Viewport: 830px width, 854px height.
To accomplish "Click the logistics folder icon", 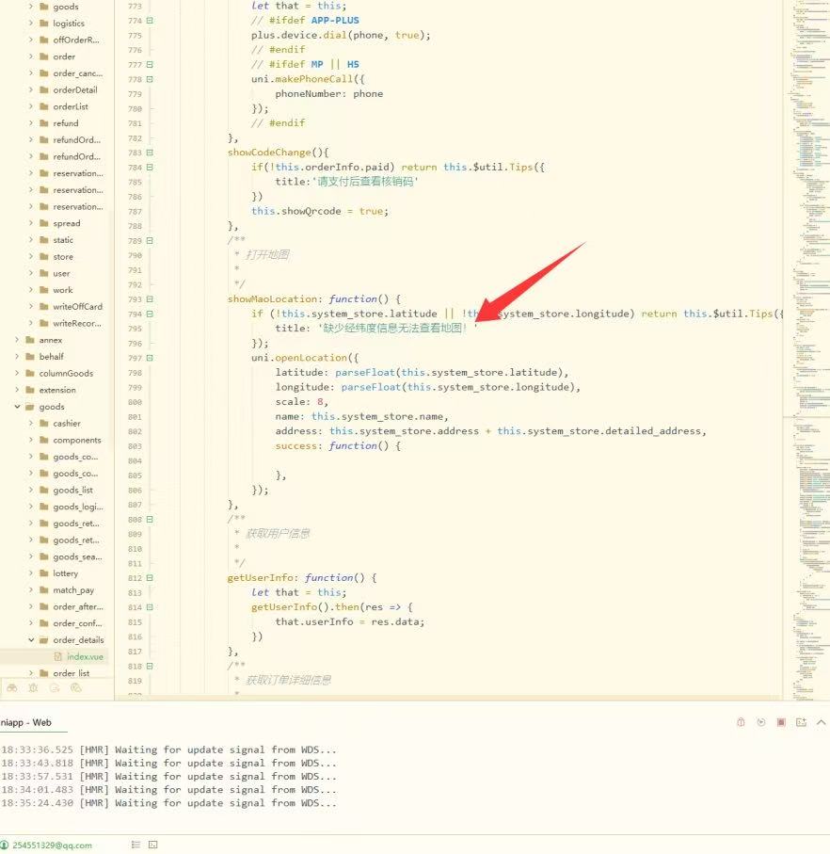I will (44, 24).
